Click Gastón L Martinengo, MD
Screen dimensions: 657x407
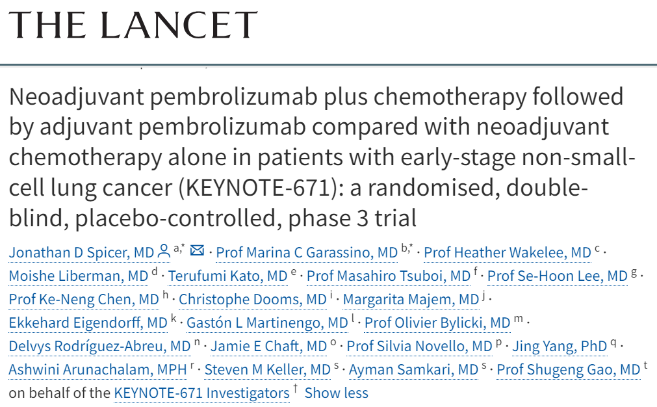click(x=267, y=322)
